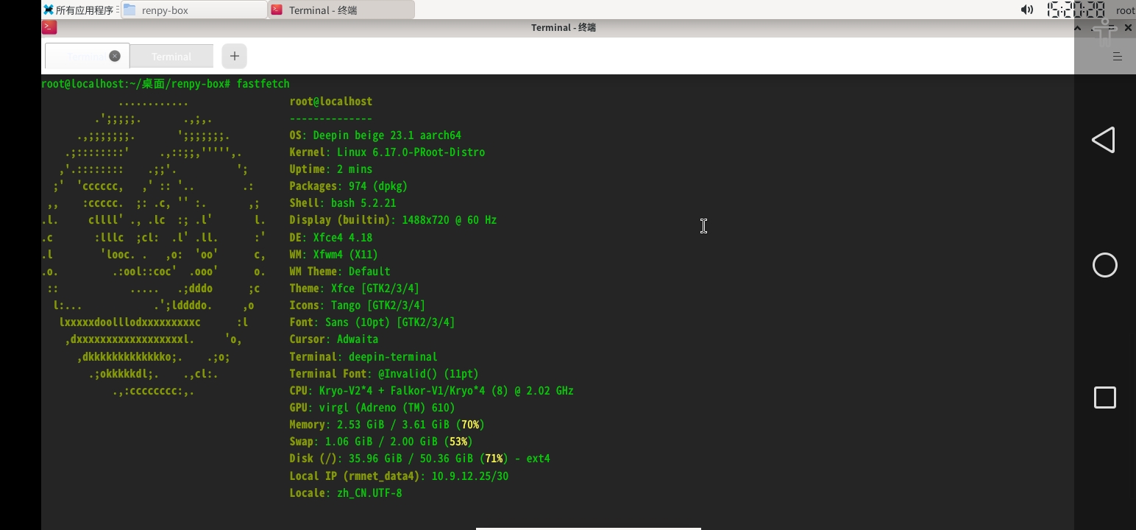The width and height of the screenshot is (1136, 530).
Task: Open the terminal window menu icon in title bar
Action: (49, 27)
